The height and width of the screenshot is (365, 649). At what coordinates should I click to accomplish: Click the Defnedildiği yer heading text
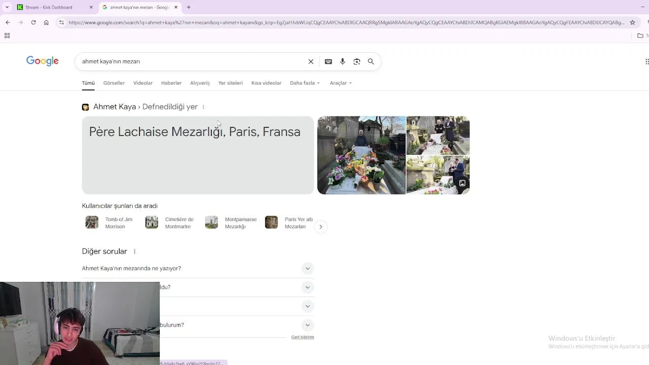click(x=170, y=107)
